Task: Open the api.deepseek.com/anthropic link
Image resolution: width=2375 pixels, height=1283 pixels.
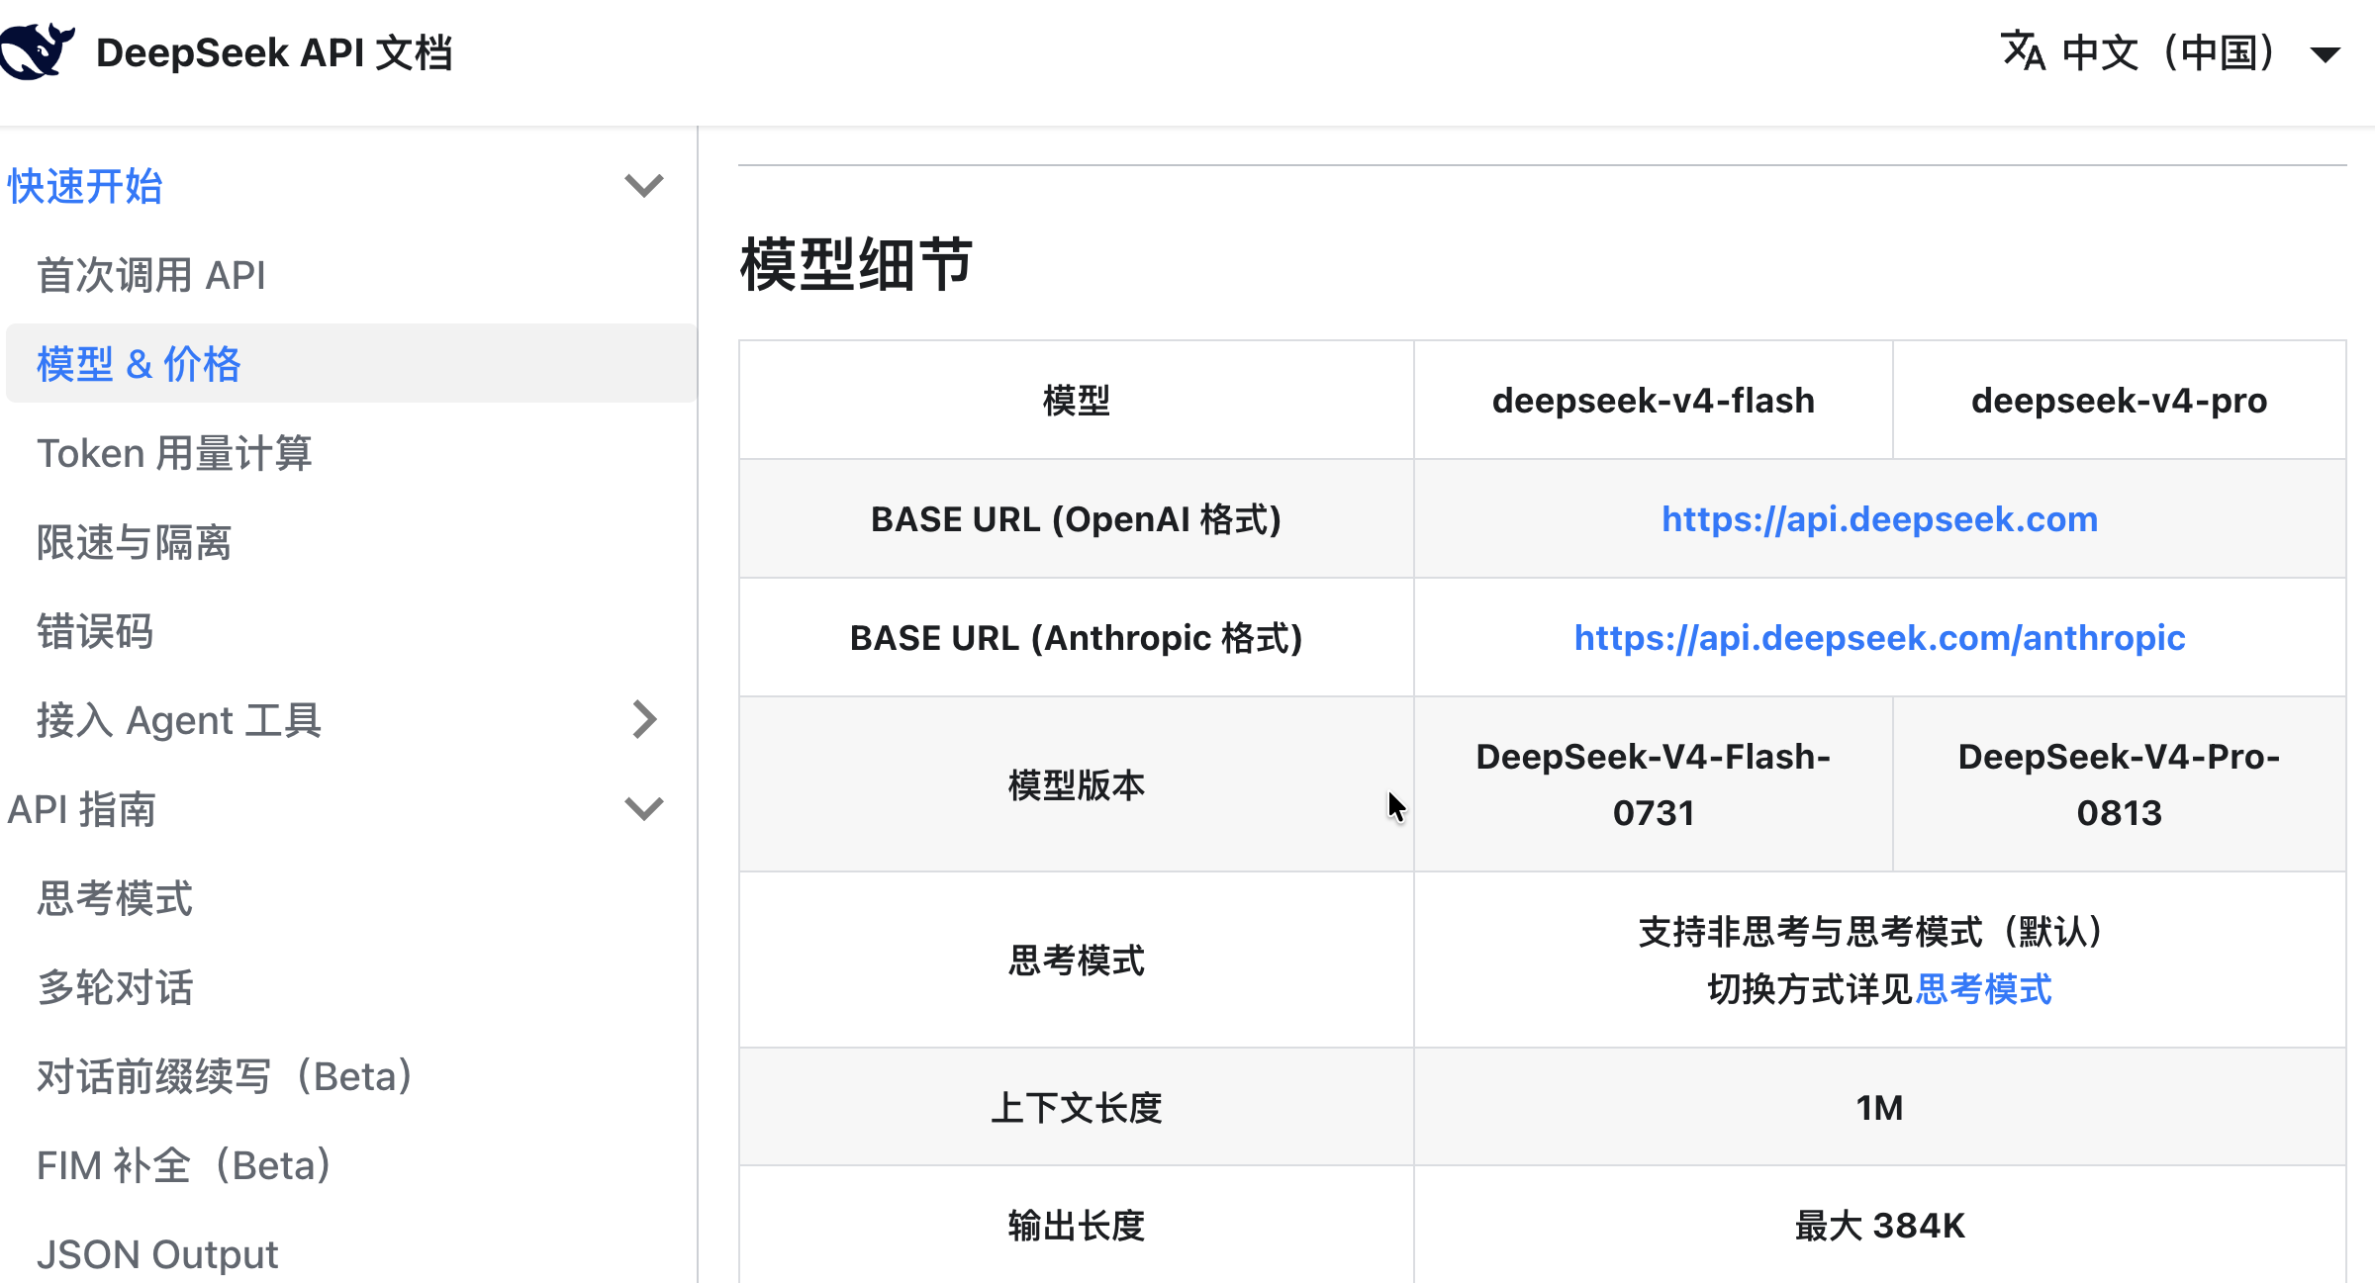Action: pos(1879,637)
